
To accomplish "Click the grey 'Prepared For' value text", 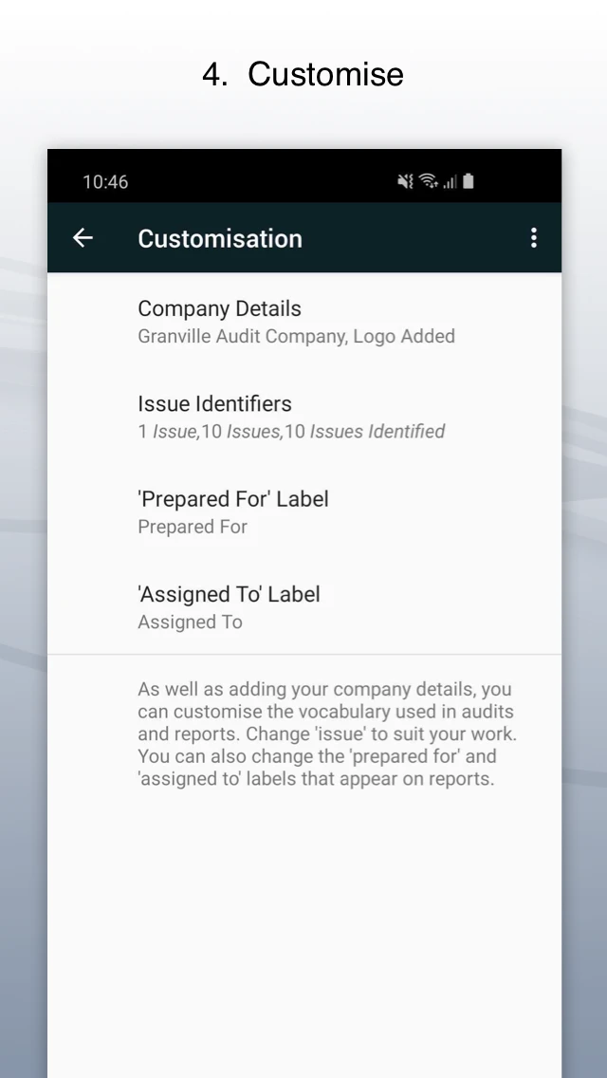I will coord(193,527).
